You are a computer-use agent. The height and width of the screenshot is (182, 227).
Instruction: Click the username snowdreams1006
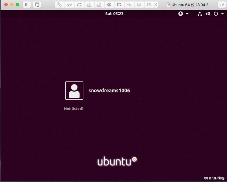coord(109,90)
